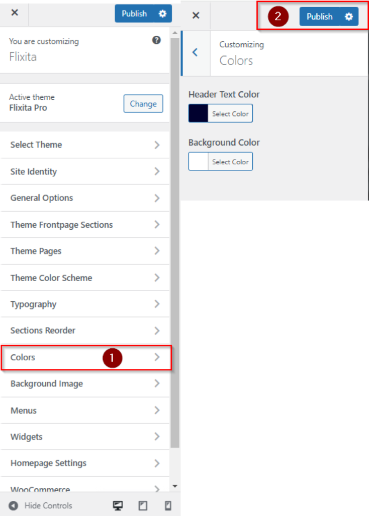Click the Header Text Color swatch
The width and height of the screenshot is (369, 516).
coord(198,113)
